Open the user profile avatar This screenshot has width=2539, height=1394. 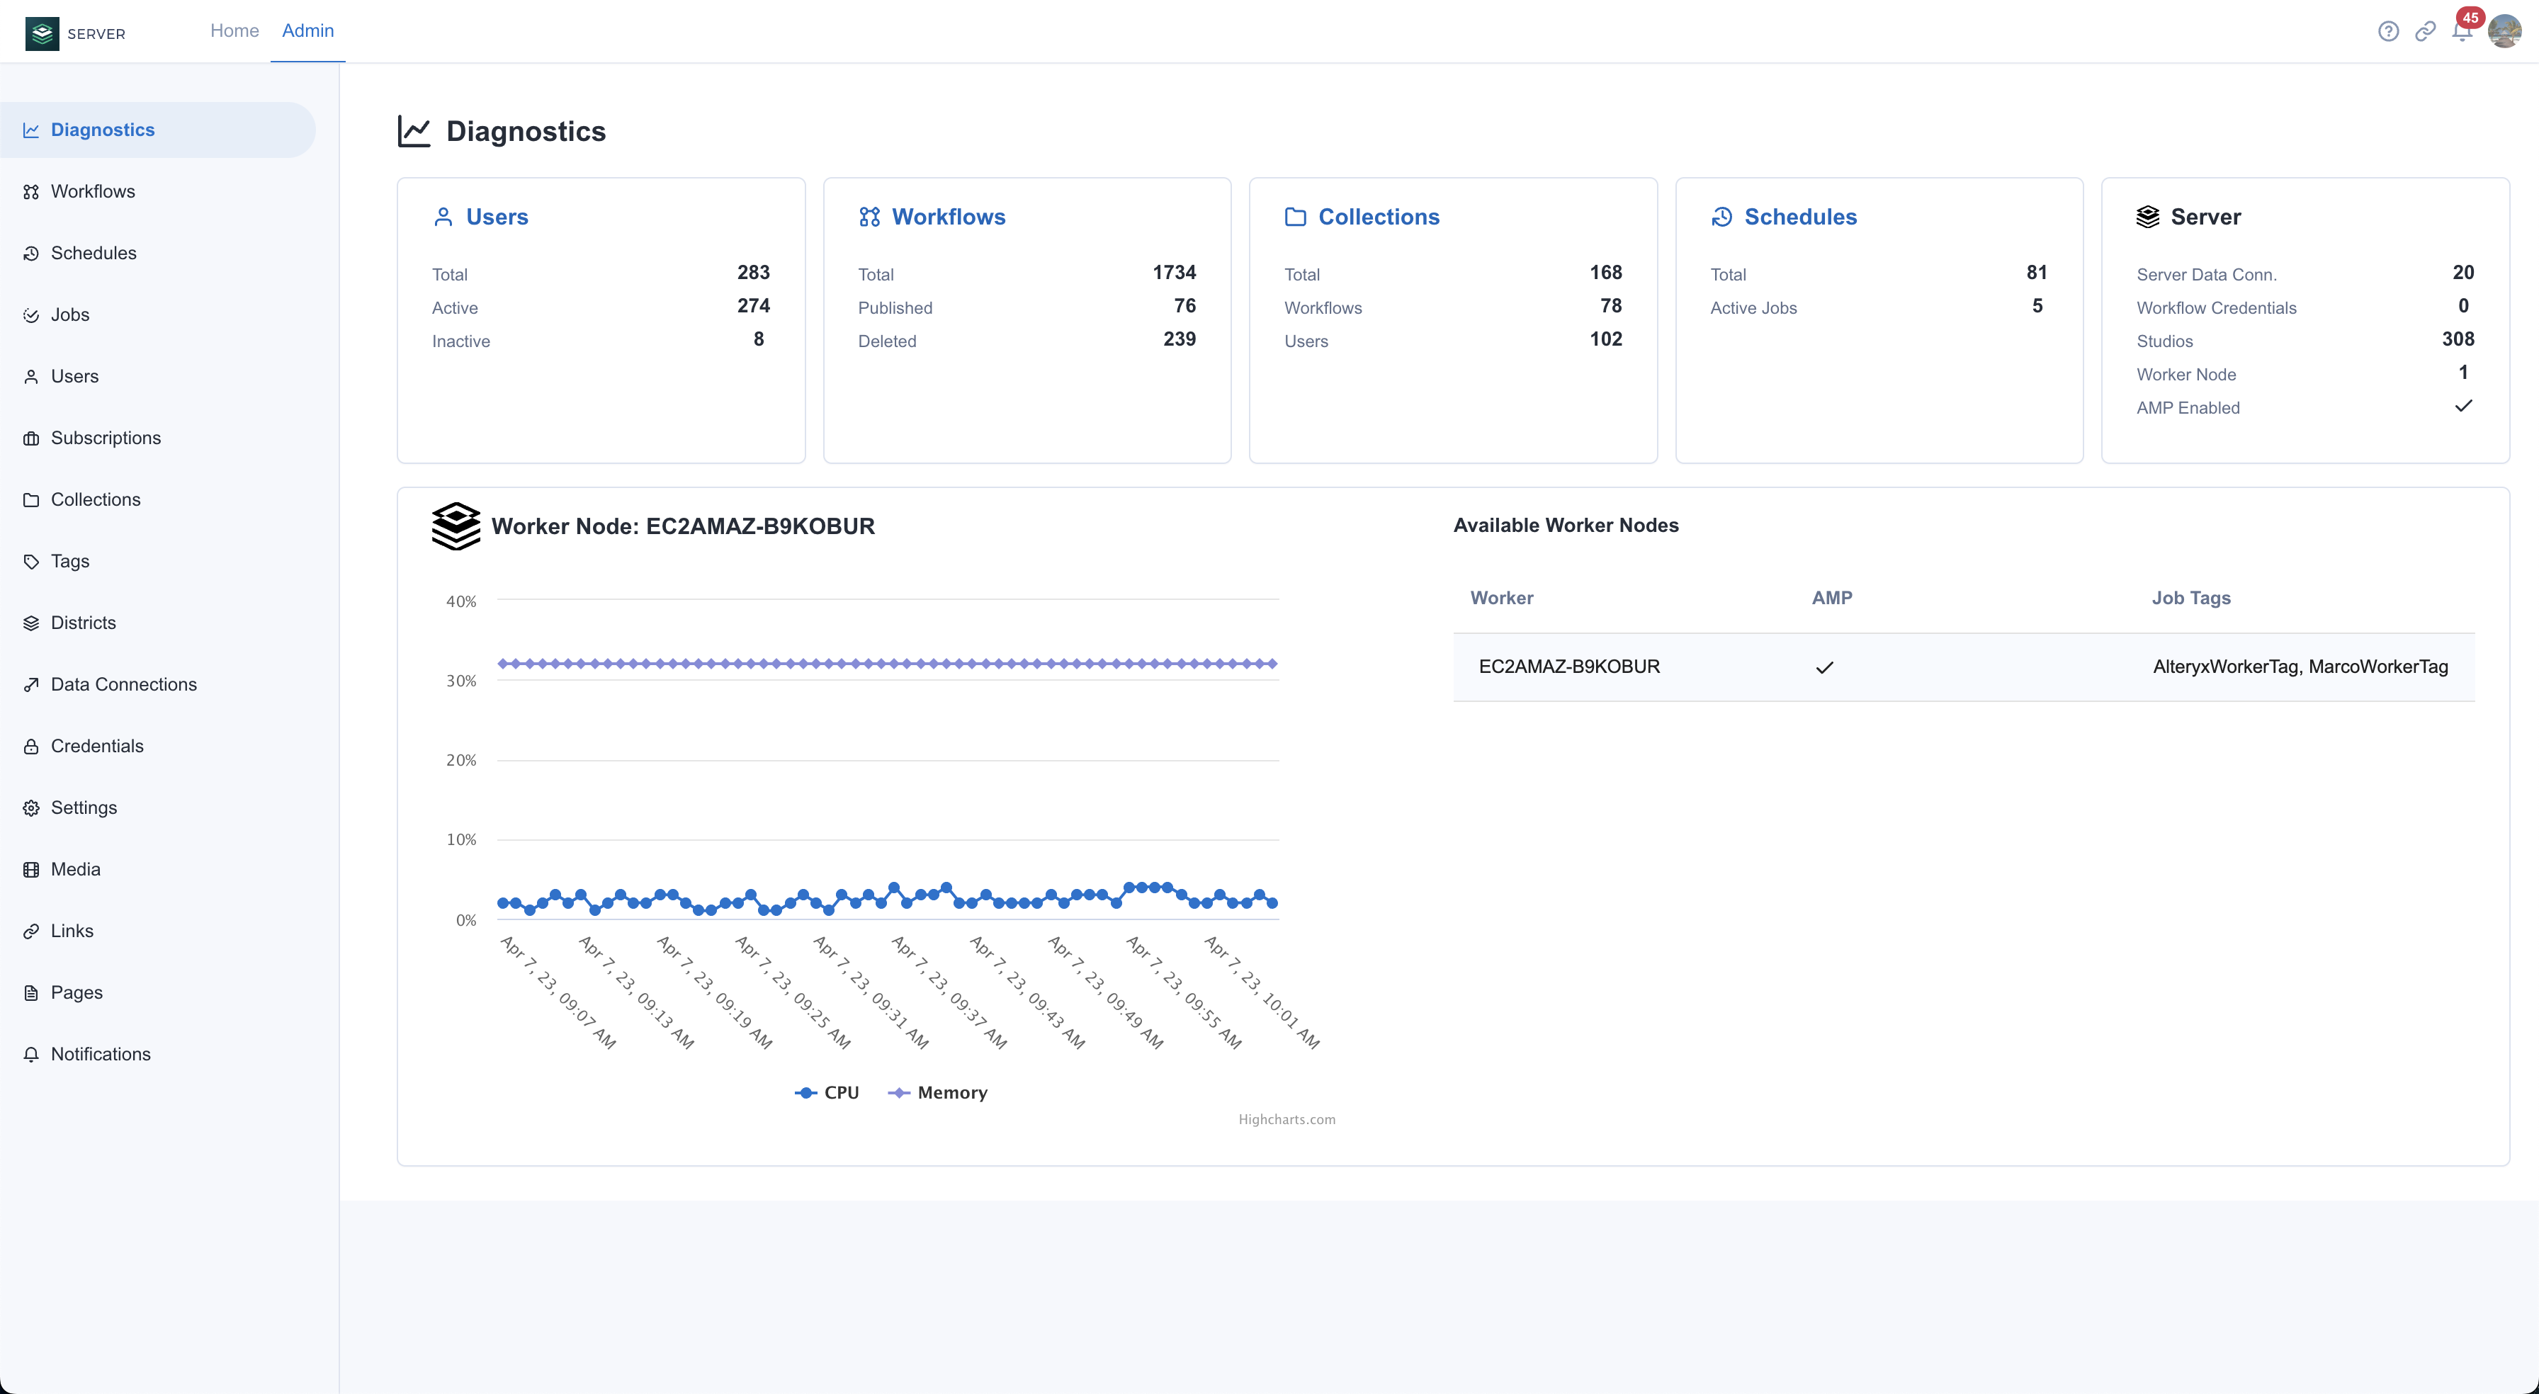2504,32
